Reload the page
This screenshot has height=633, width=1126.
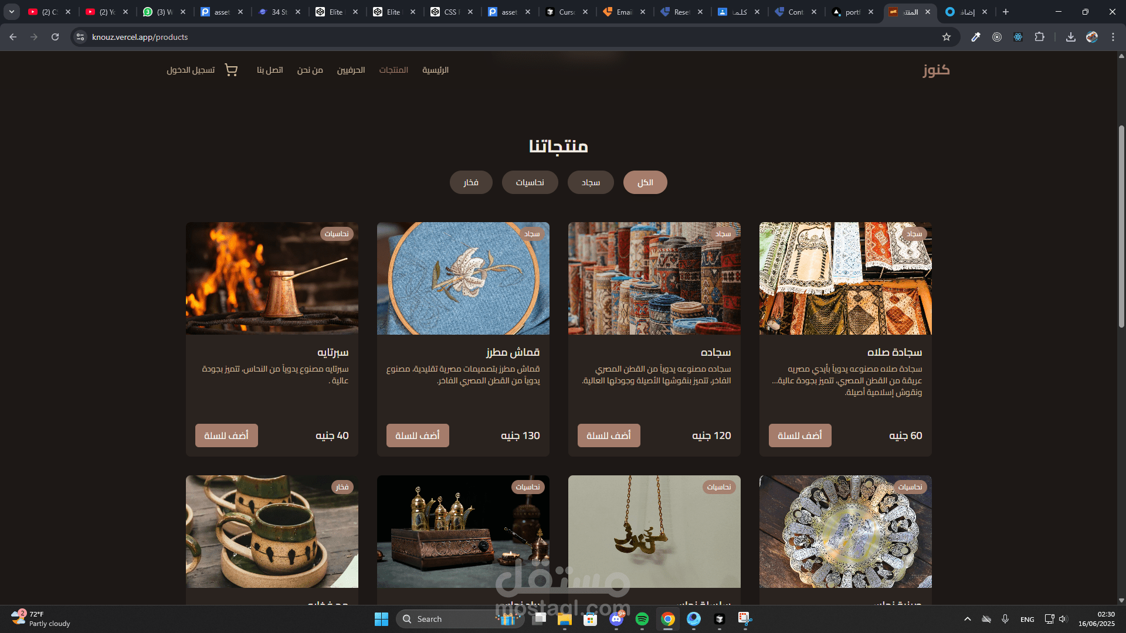pos(55,37)
